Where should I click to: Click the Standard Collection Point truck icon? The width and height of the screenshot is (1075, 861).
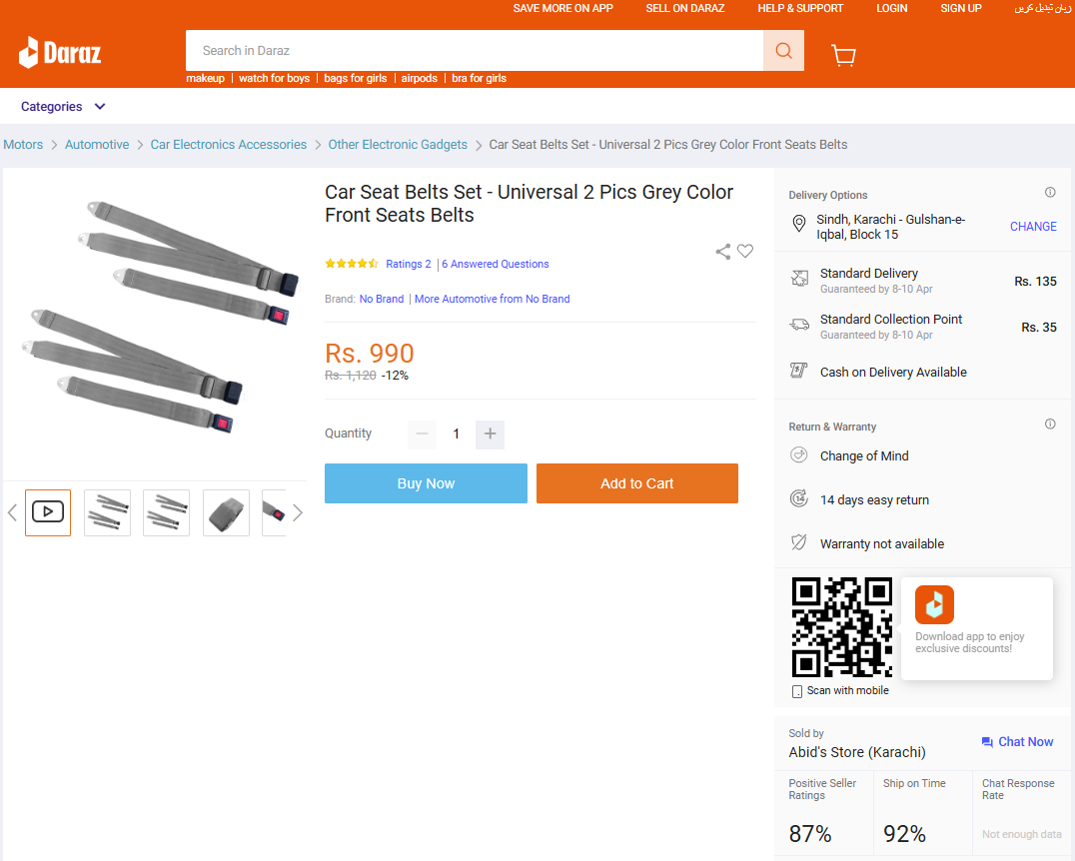[799, 325]
